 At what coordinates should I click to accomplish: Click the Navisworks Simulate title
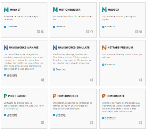(x=74, y=48)
